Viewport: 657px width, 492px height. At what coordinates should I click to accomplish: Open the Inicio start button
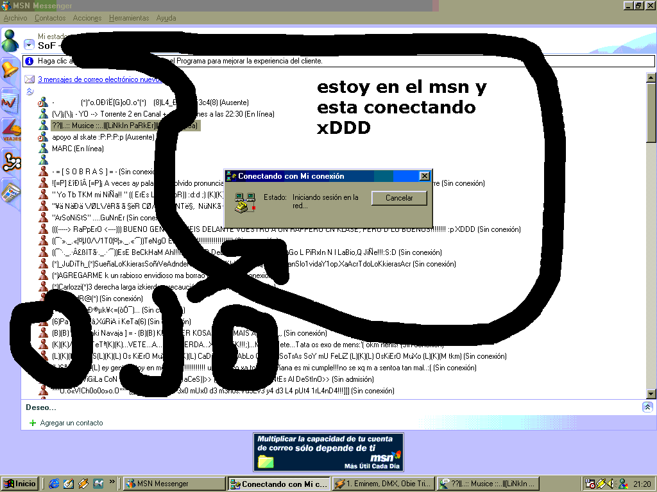tap(20, 484)
